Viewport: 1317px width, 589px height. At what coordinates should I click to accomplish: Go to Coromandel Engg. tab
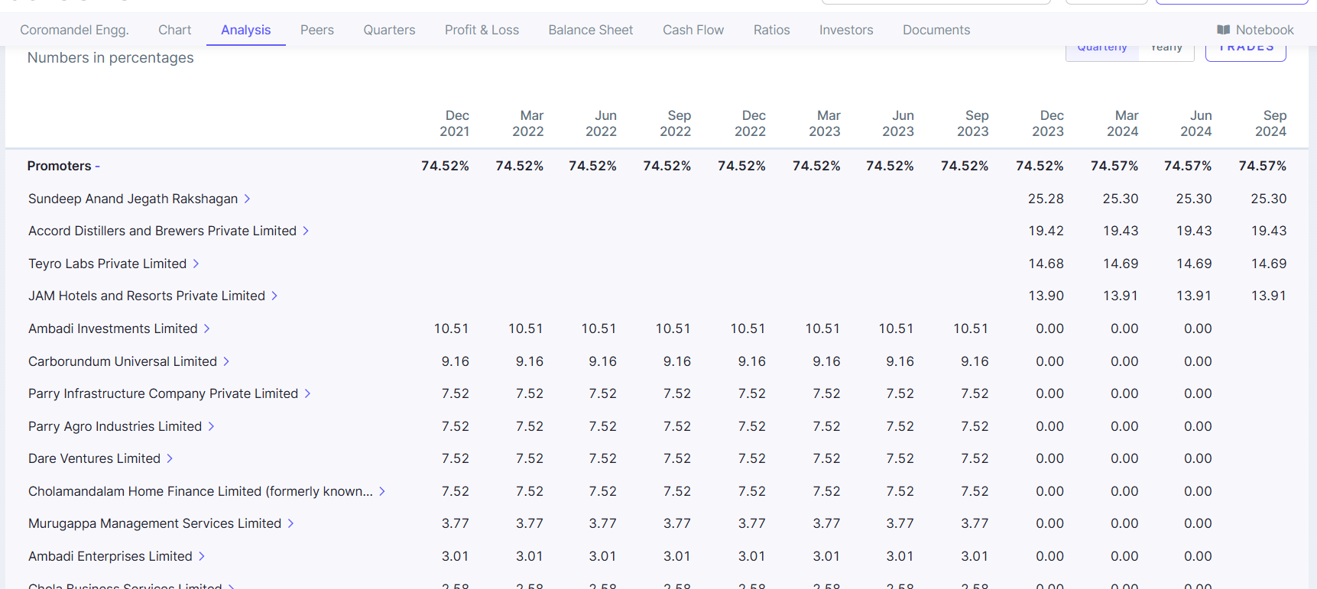click(x=74, y=30)
